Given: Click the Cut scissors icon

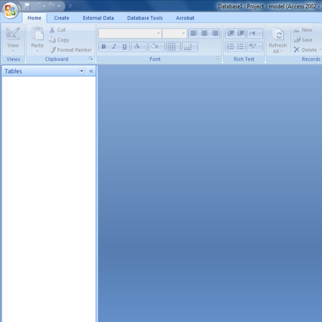Looking at the screenshot, I should (x=52, y=30).
